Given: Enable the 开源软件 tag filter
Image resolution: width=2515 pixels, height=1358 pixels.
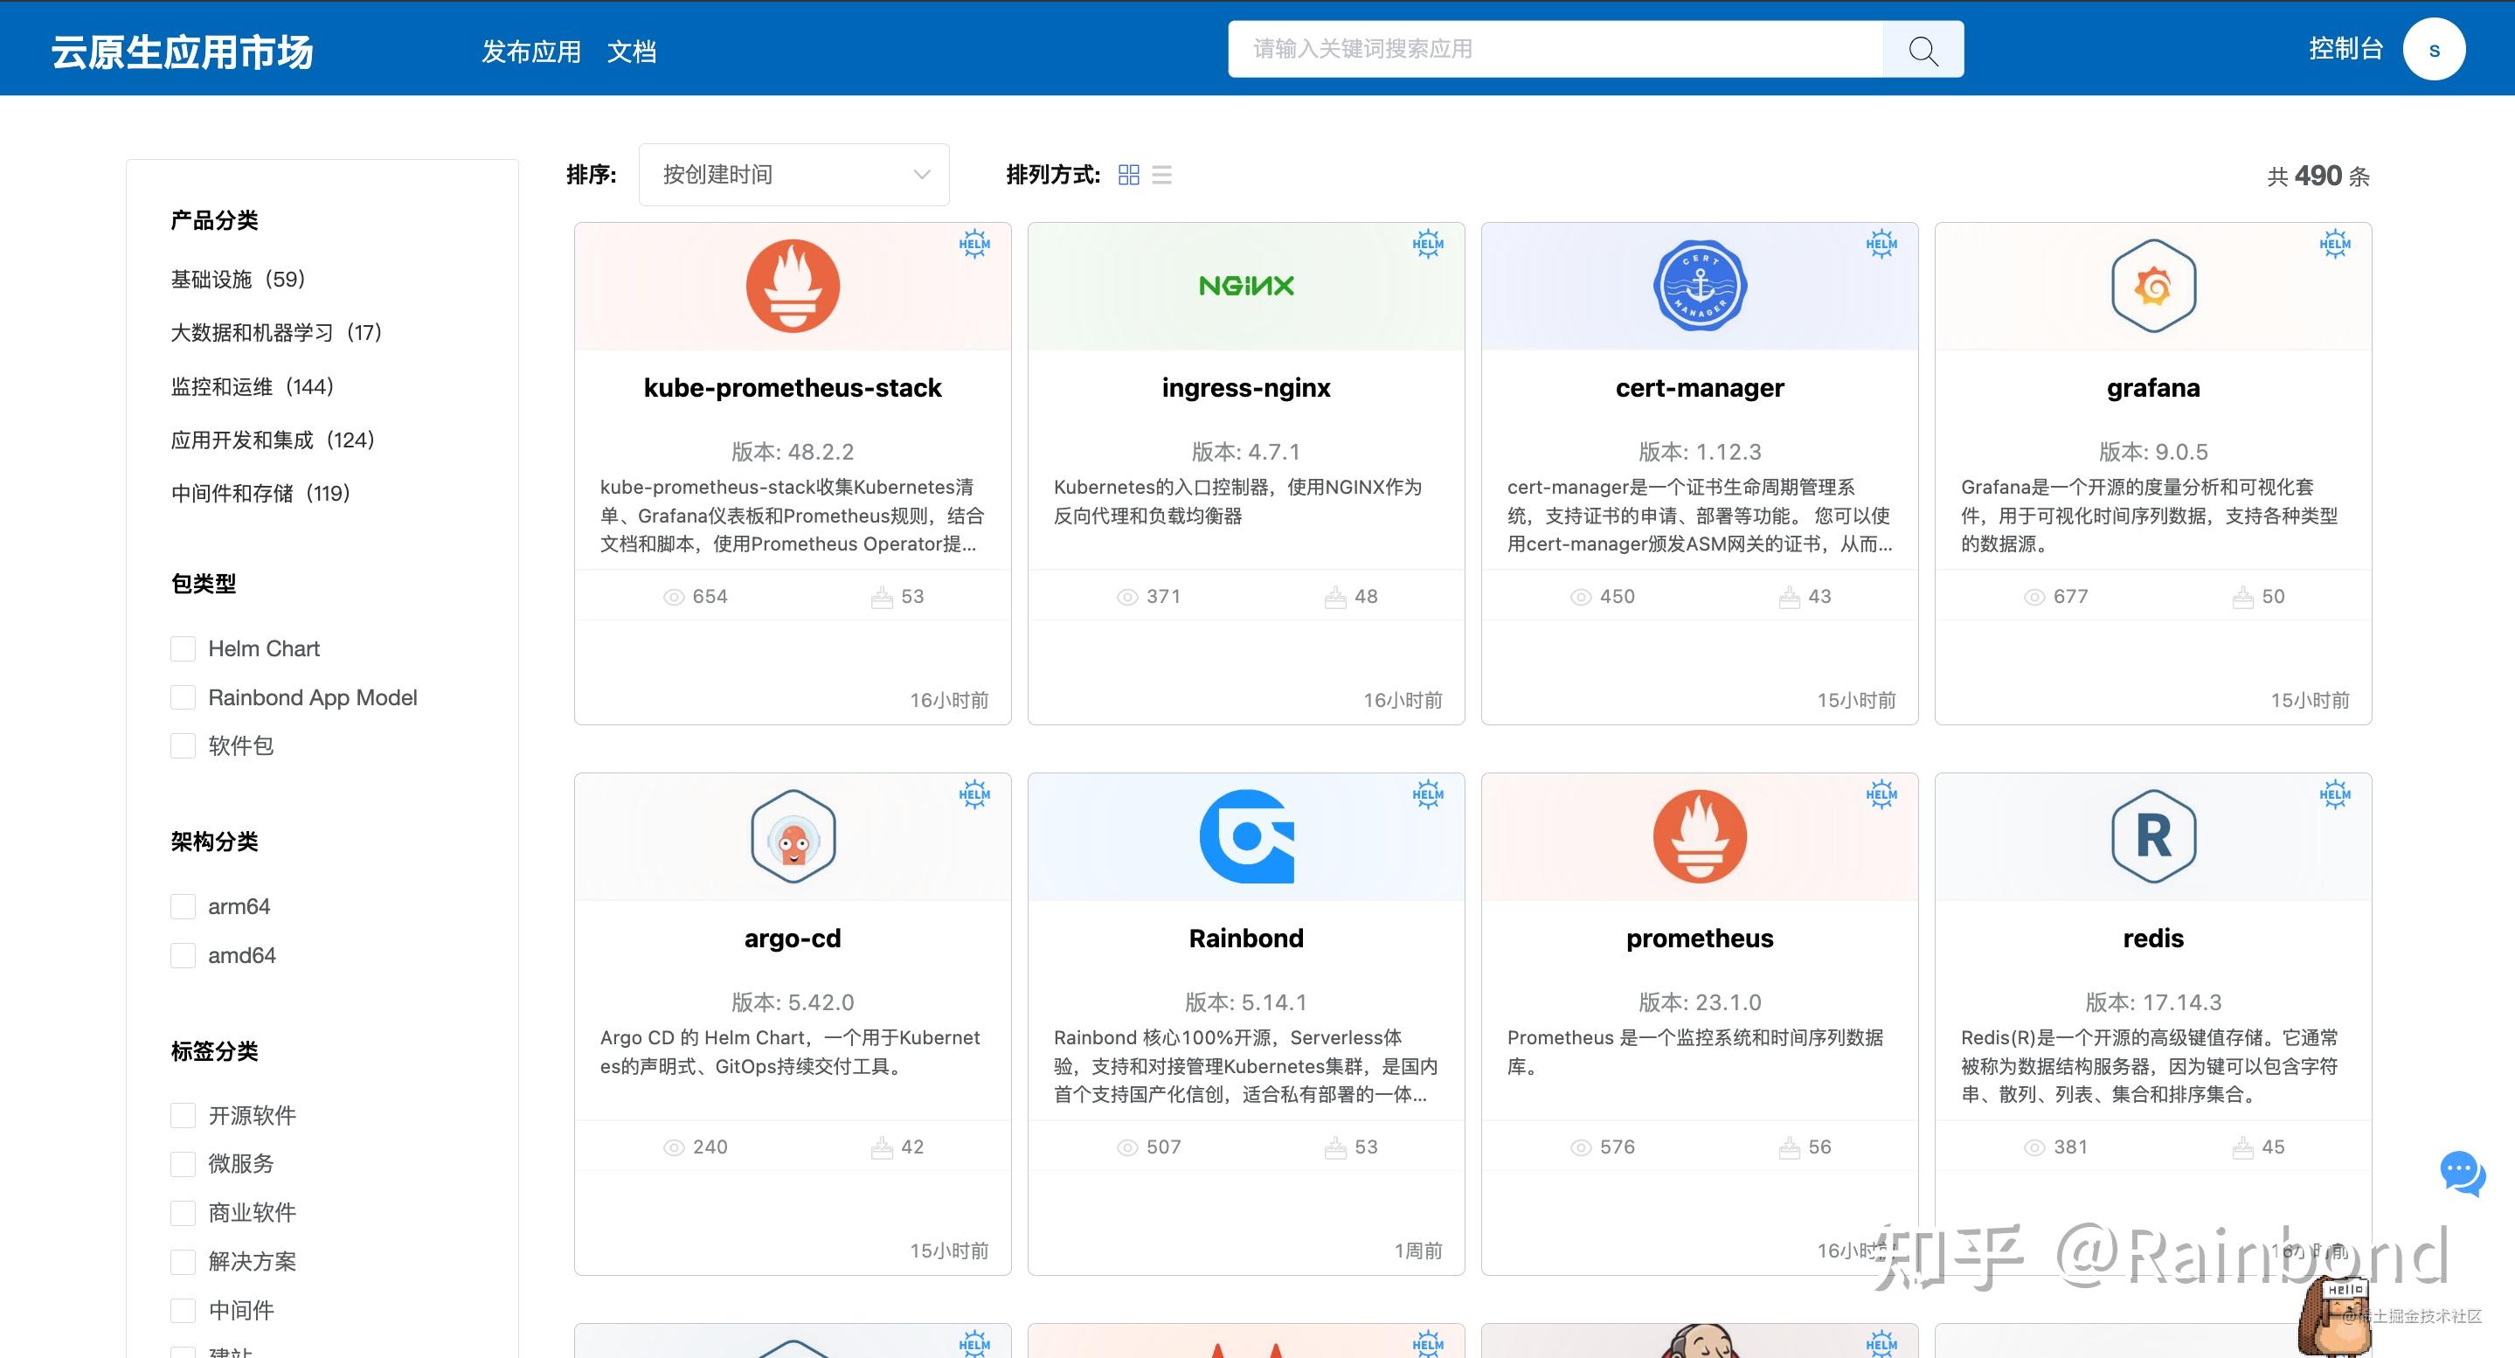Looking at the screenshot, I should pyautogui.click(x=183, y=1115).
